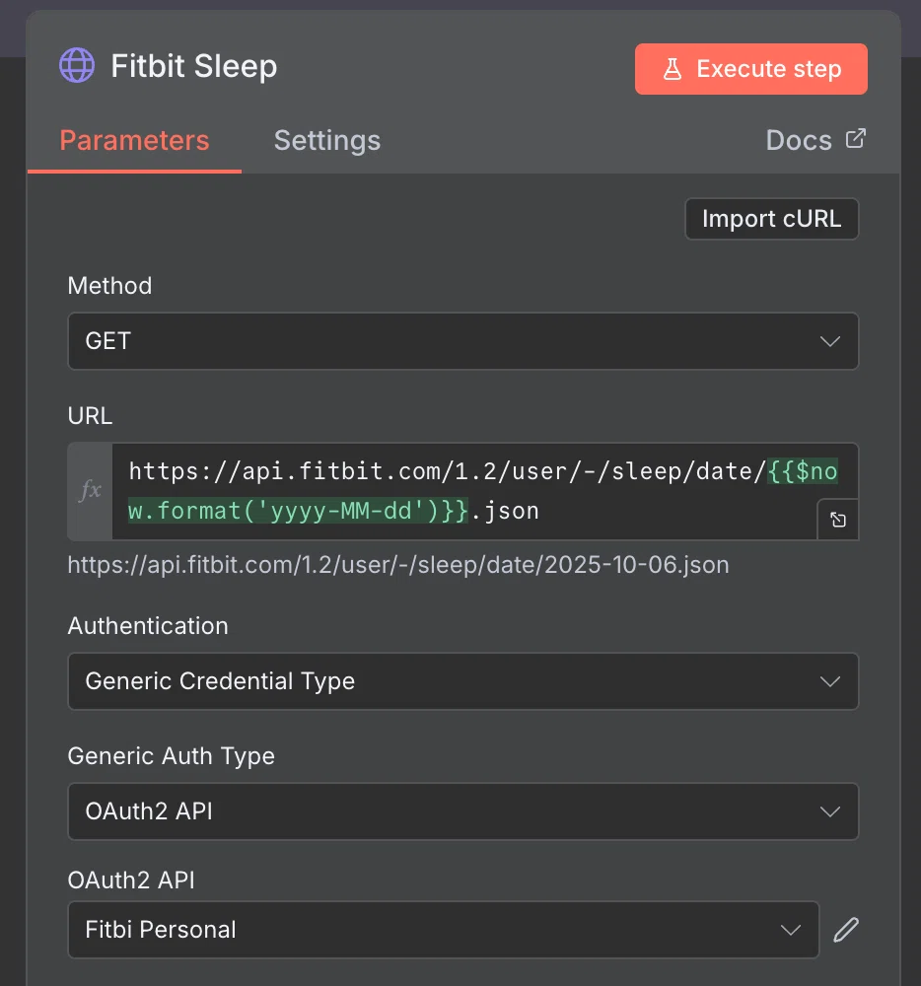Viewport: 921px width, 986px height.
Task: Open the expanded URL expression editor icon
Action: tap(838, 520)
